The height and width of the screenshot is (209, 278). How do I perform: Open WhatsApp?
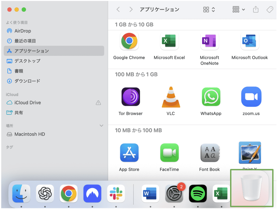[211, 97]
